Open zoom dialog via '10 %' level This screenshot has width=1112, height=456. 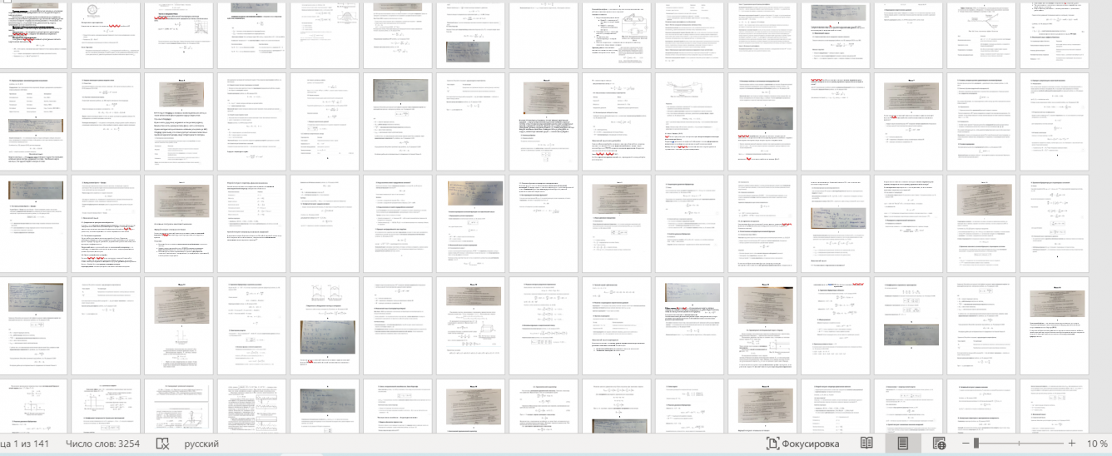[x=1097, y=444]
